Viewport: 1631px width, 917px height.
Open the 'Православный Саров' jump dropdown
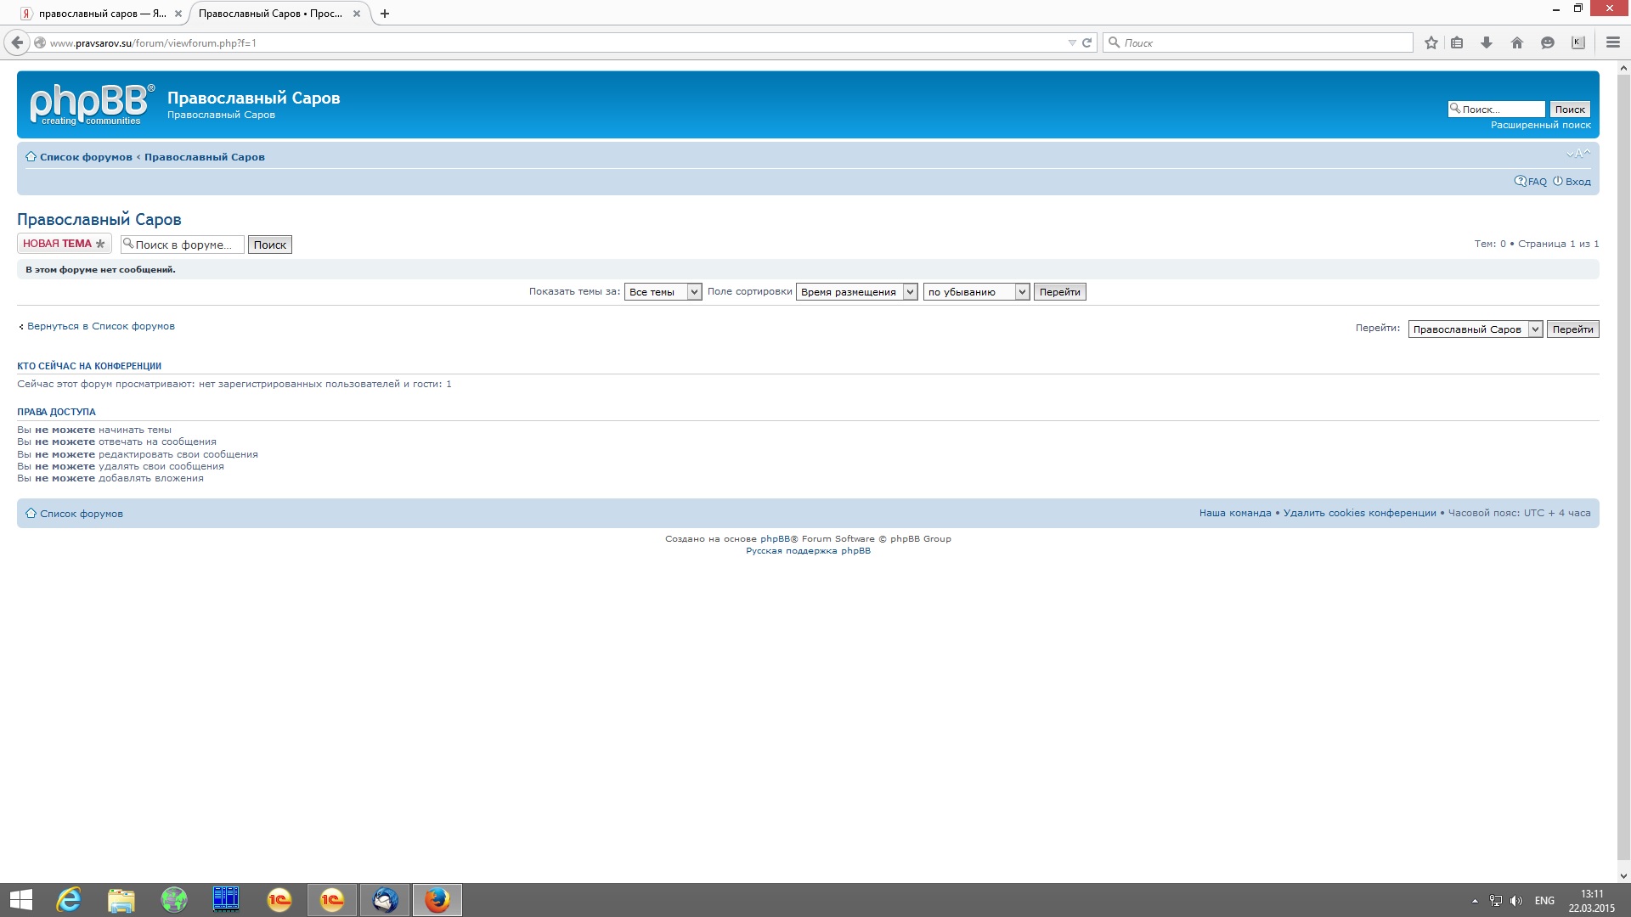pyautogui.click(x=1475, y=329)
